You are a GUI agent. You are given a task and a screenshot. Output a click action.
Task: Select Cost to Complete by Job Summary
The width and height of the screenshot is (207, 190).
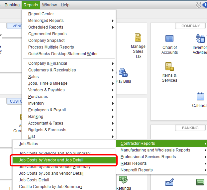[64, 187]
